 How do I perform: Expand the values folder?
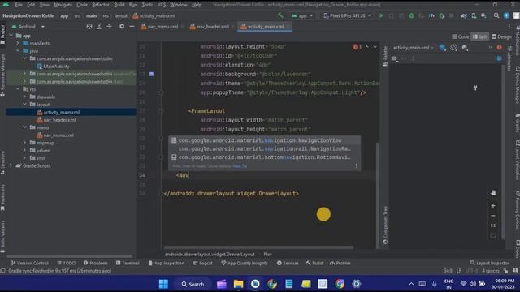(24, 150)
